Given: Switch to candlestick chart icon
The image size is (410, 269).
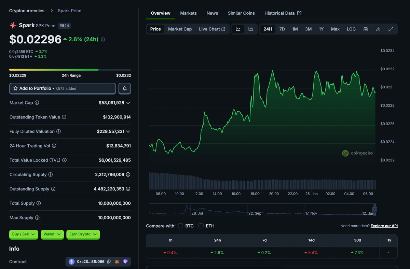Looking at the screenshot, I should pyautogui.click(x=250, y=29).
